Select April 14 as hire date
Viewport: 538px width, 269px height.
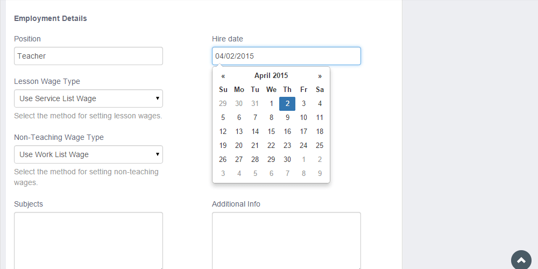255,132
